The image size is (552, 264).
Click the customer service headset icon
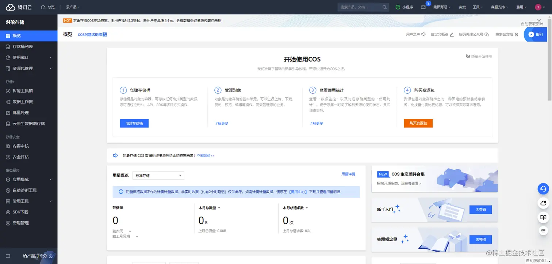(543, 189)
